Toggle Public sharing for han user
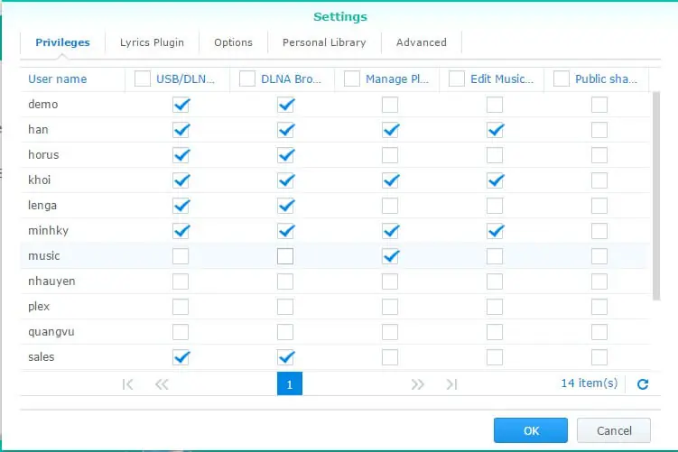Image resolution: width=678 pixels, height=452 pixels. pyautogui.click(x=599, y=130)
